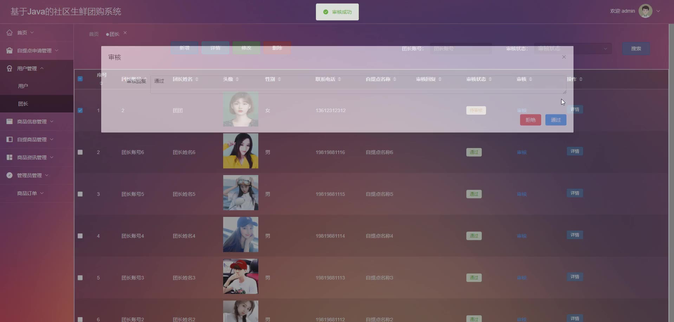This screenshot has width=674, height=322.
Task: Open 详情 for 团长账号4 row
Action: (x=575, y=235)
